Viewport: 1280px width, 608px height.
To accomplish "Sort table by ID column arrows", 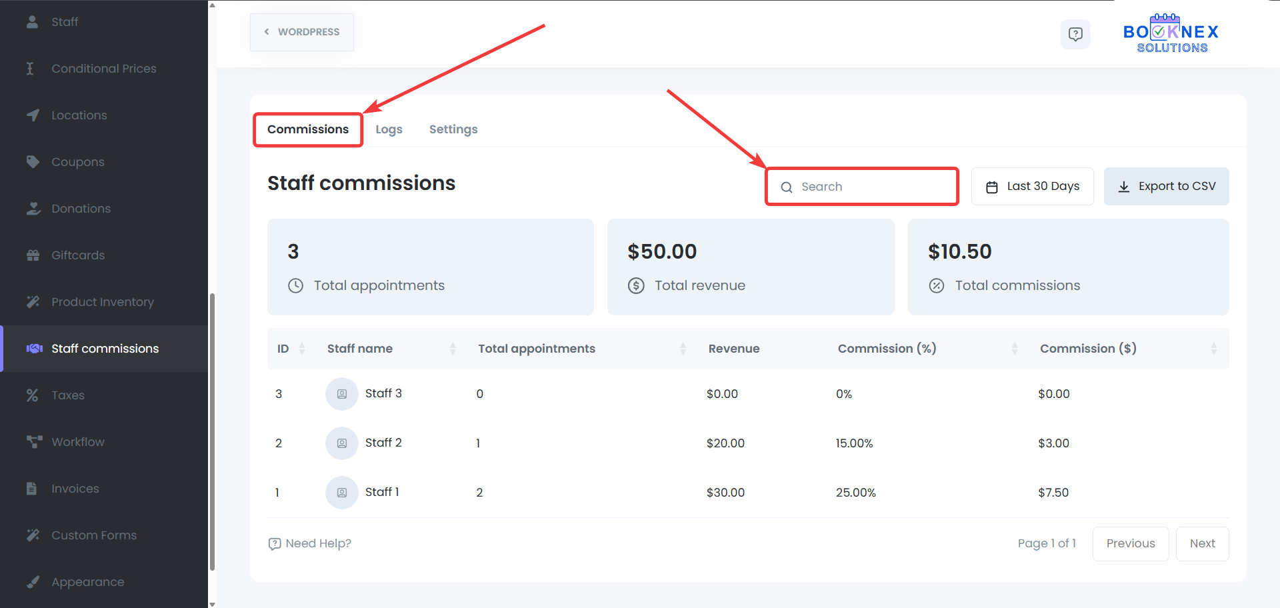I will [x=302, y=349].
